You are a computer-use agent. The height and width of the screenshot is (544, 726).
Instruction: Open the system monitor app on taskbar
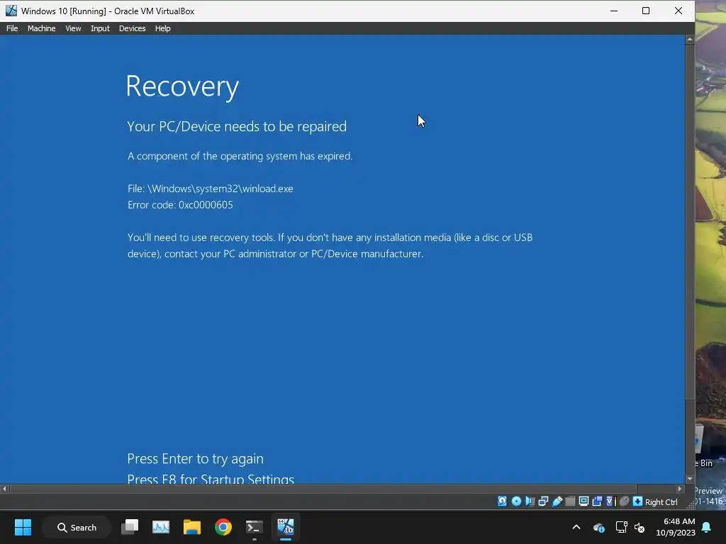pyautogui.click(x=161, y=527)
